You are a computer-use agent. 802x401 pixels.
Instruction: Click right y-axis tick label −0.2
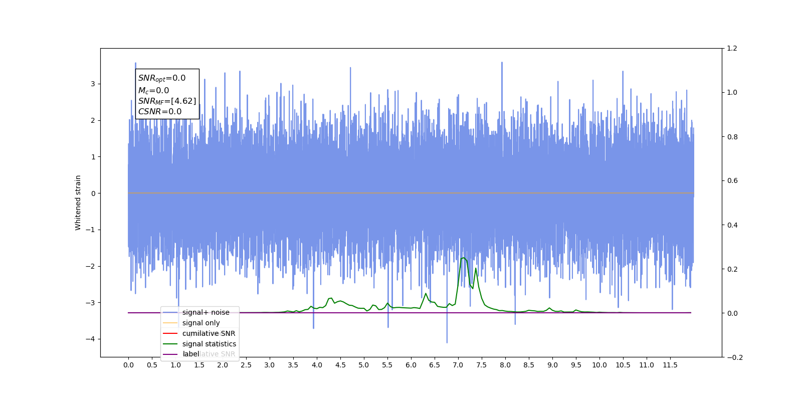point(735,357)
